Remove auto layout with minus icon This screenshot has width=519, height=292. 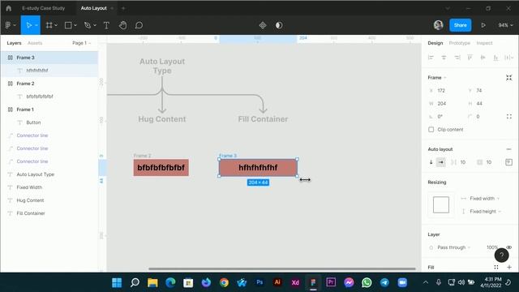pos(508,149)
